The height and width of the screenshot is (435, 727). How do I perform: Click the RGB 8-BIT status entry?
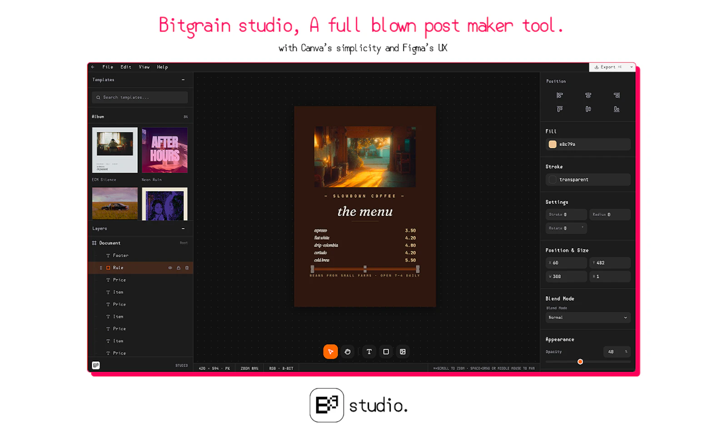click(281, 368)
